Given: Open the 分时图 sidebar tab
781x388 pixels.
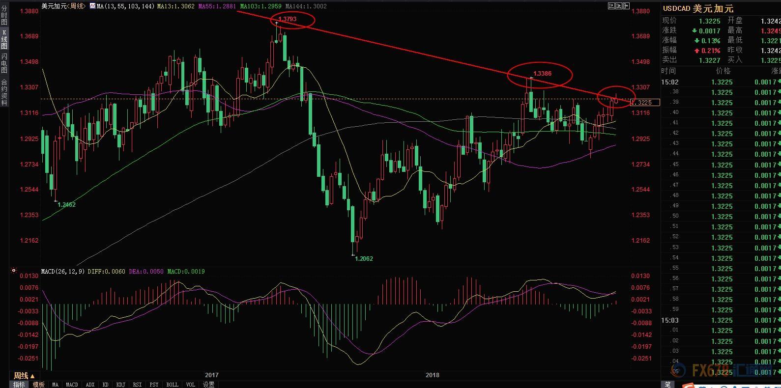Looking at the screenshot, I should point(4,15).
